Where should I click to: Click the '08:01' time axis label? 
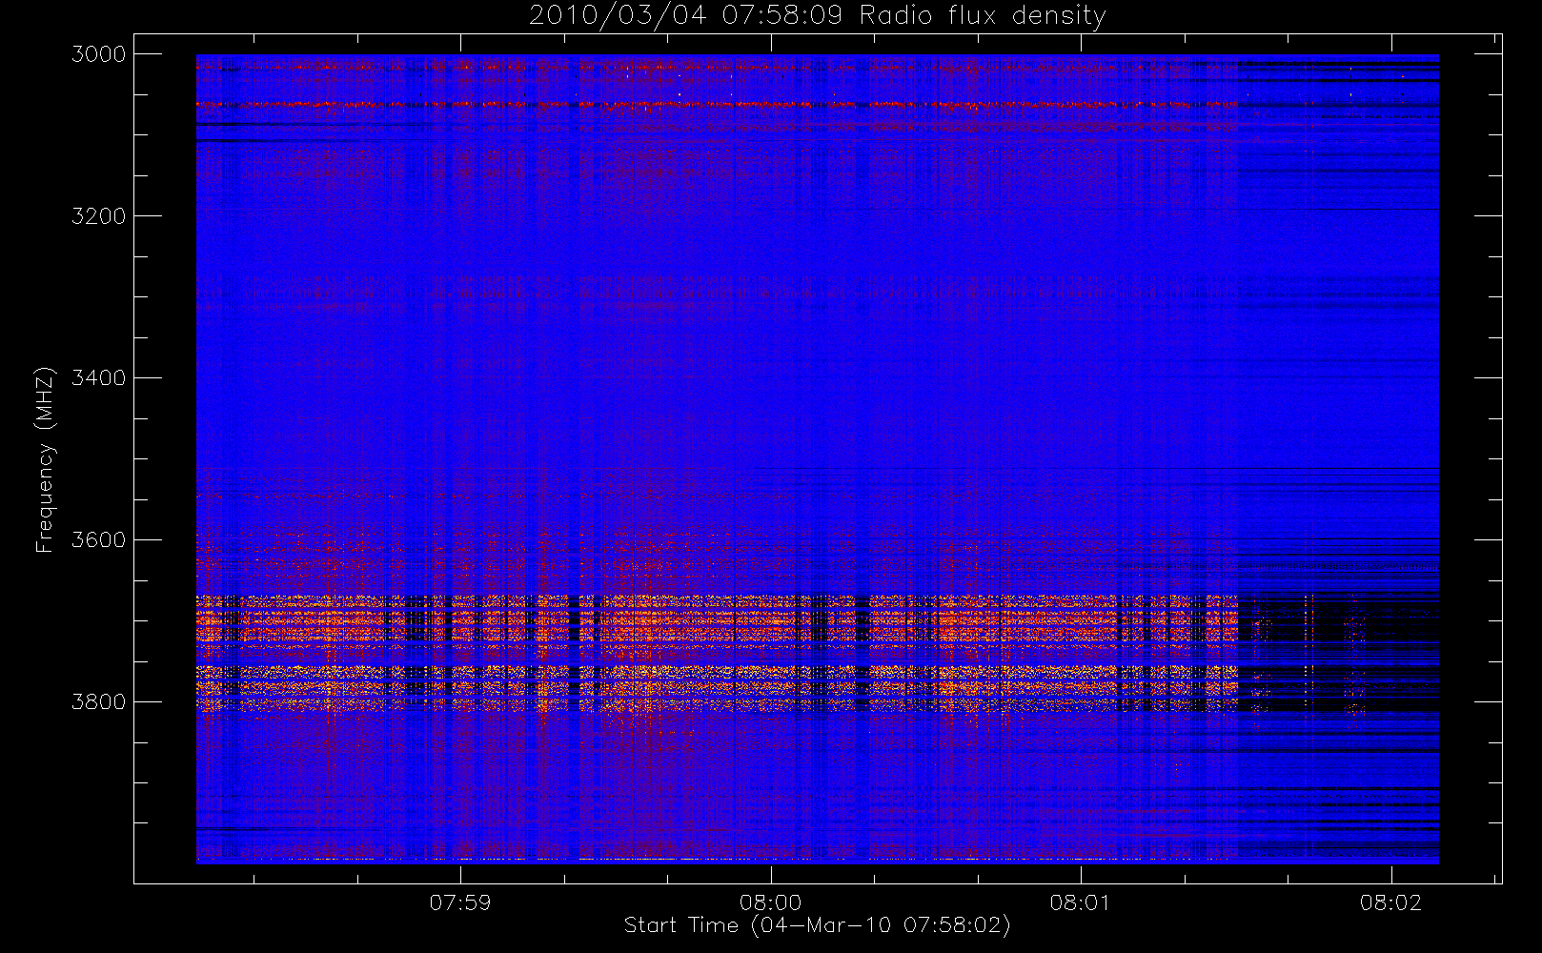1081,902
